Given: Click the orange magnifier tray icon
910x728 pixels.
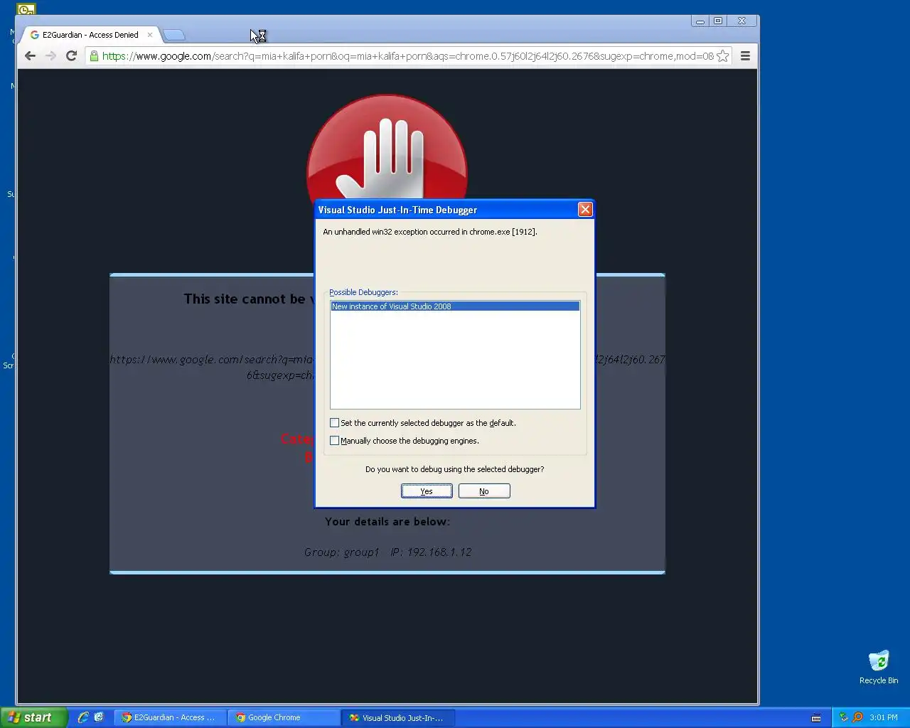Looking at the screenshot, I should coord(857,717).
